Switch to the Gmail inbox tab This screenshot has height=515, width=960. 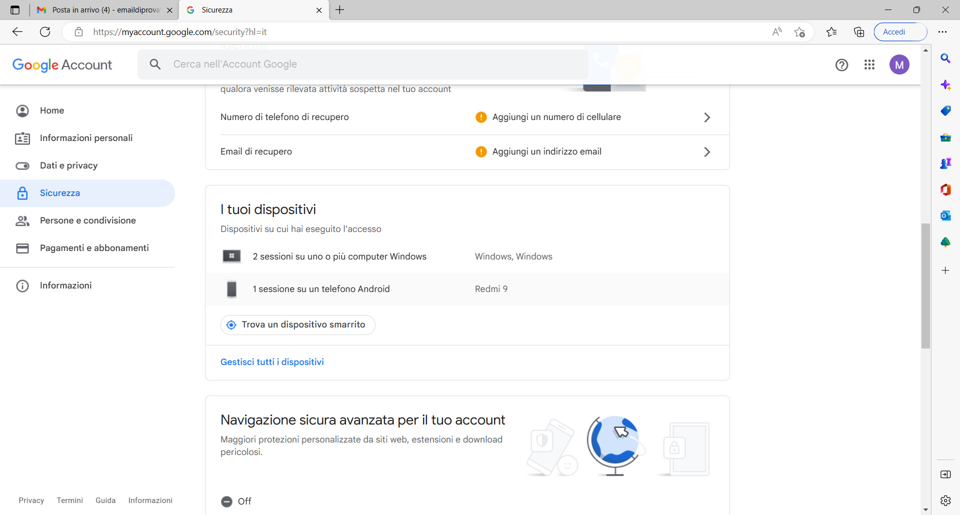[x=100, y=10]
